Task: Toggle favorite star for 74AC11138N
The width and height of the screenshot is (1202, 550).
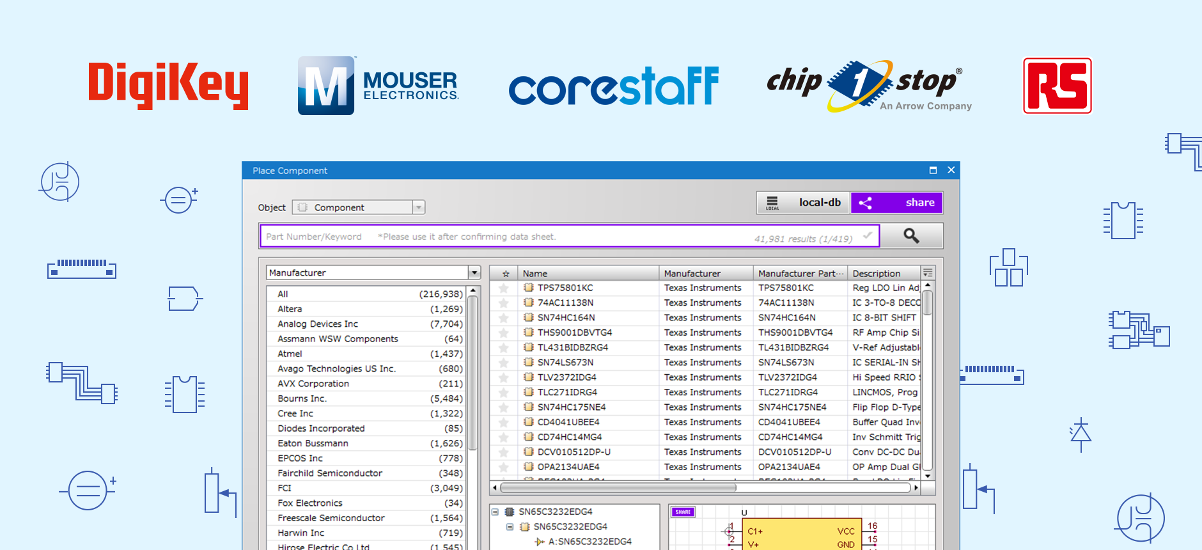Action: (x=504, y=303)
